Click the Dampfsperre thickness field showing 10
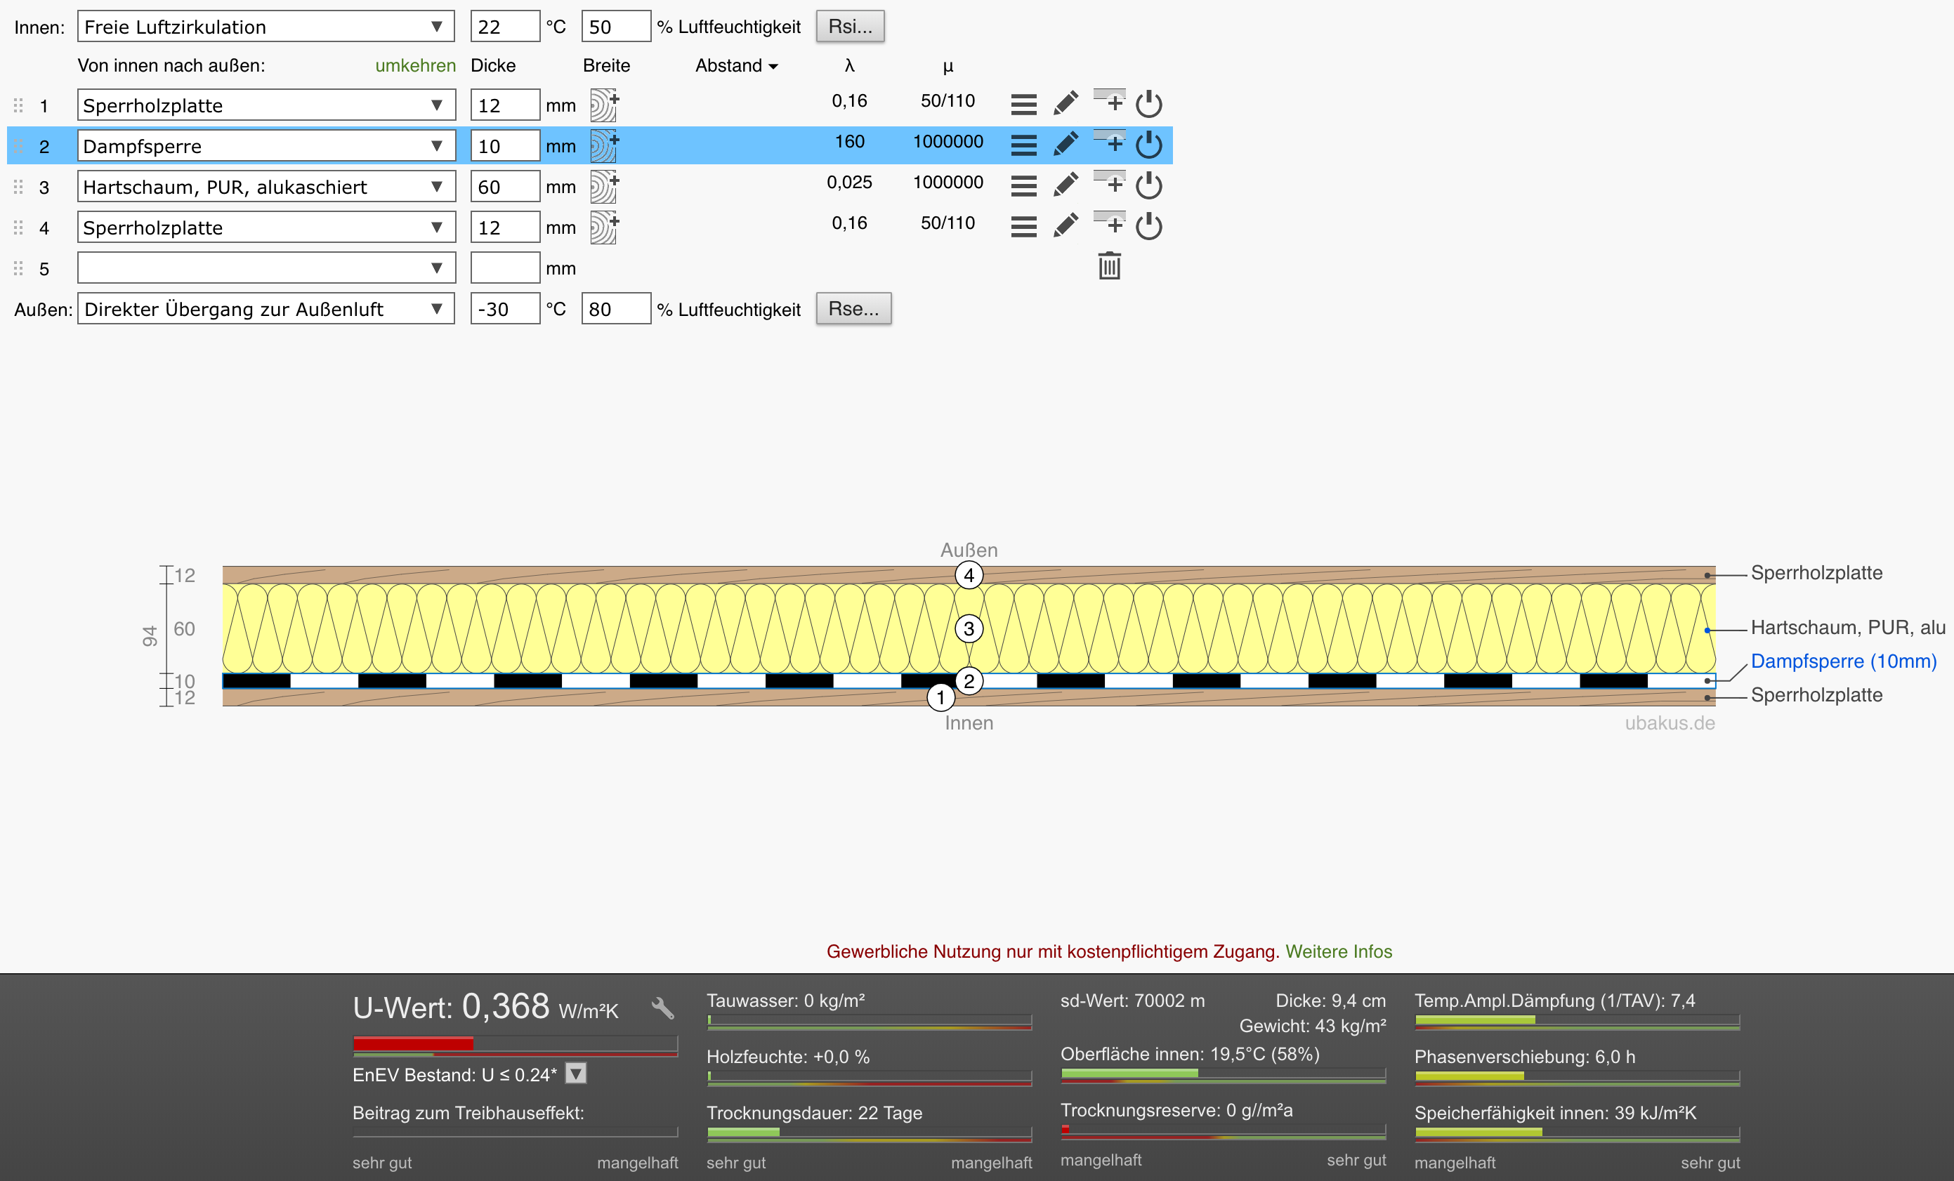1954x1181 pixels. point(505,146)
